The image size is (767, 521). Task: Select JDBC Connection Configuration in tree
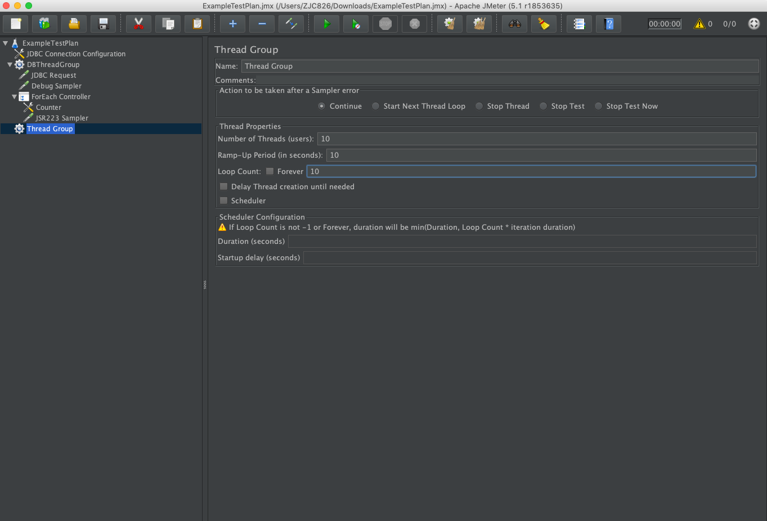(x=76, y=54)
